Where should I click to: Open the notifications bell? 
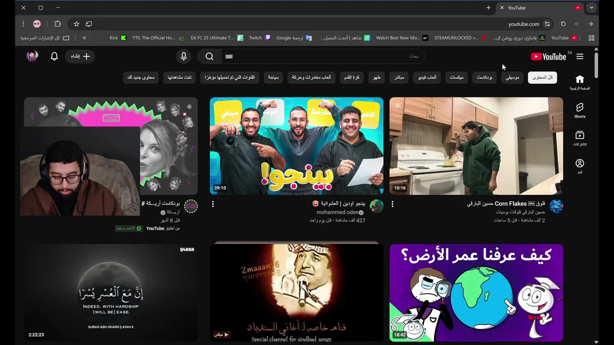pos(54,57)
